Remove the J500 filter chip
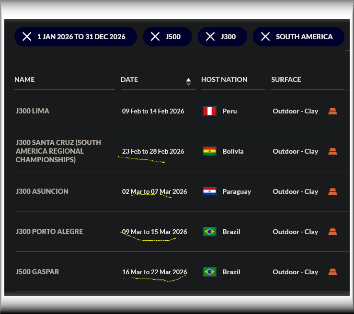 [x=155, y=36]
